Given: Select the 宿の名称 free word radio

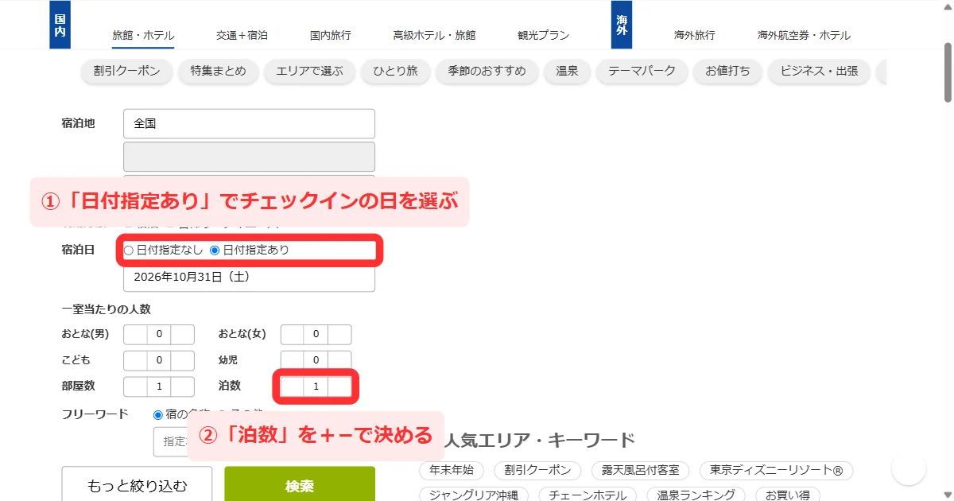Looking at the screenshot, I should tap(158, 414).
